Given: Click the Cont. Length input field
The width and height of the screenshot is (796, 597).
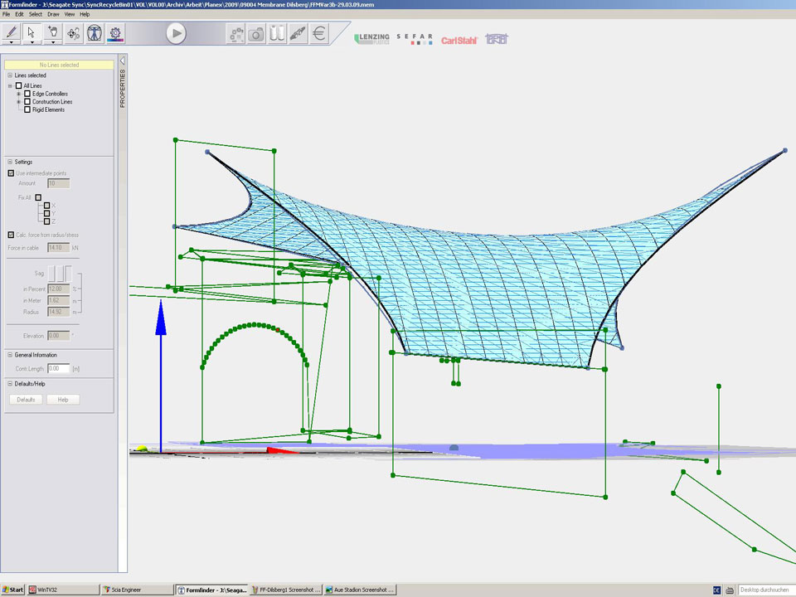Looking at the screenshot, I should pos(58,368).
